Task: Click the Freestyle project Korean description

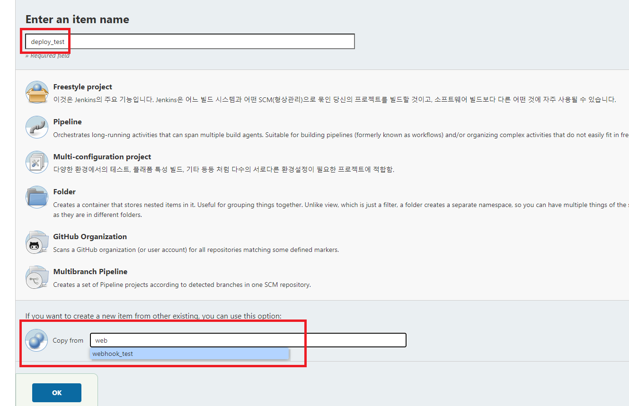Action: coord(335,100)
